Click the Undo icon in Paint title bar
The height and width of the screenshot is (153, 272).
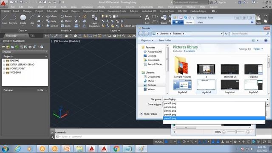coord(185,18)
